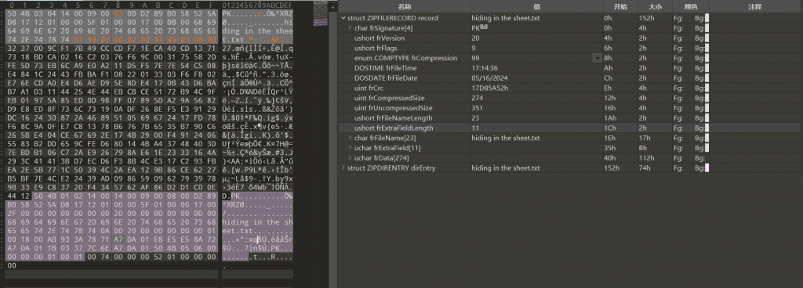Select the uint frCrc row
The image size is (803, 288).
(x=569, y=88)
